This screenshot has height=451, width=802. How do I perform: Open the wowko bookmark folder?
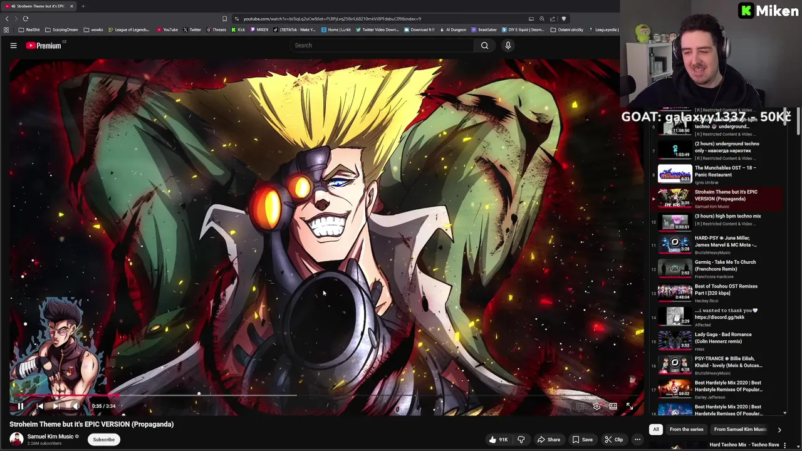pyautogui.click(x=93, y=29)
